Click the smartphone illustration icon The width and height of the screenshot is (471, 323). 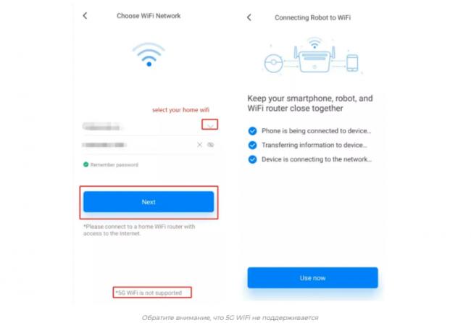[x=352, y=63]
